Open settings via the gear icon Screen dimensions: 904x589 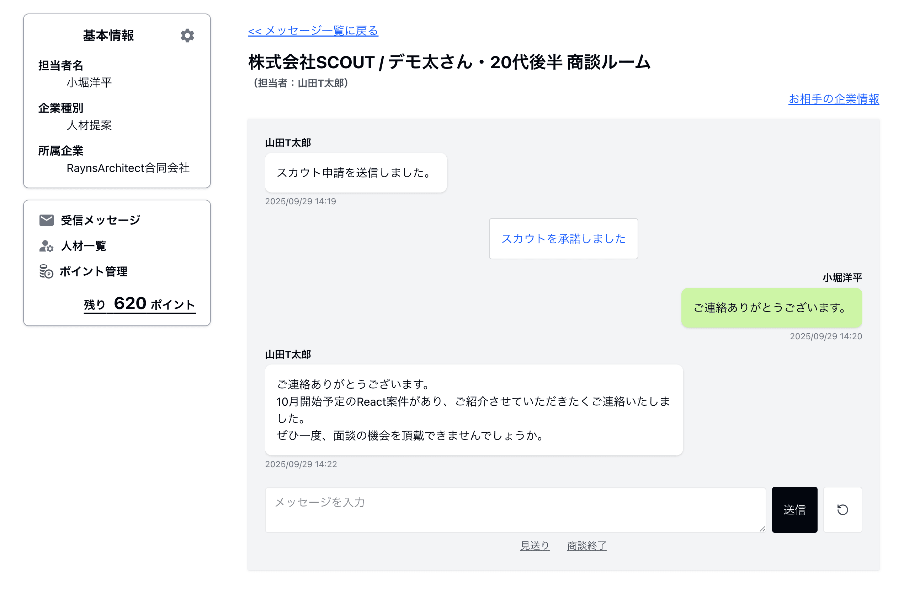pyautogui.click(x=187, y=35)
